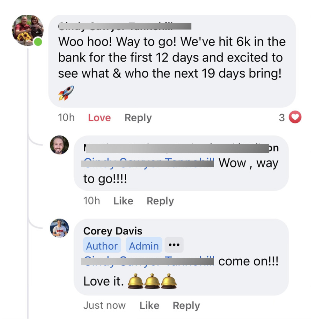Image resolution: width=326 pixels, height=328 pixels.
Task: Open the three-dot badge menu beside Admin
Action: (x=174, y=245)
